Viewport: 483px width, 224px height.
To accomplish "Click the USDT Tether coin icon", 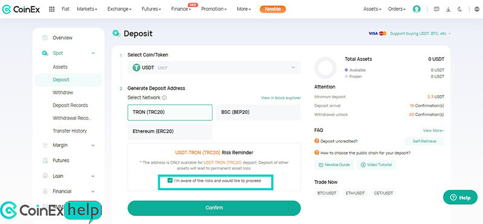I will [x=136, y=67].
